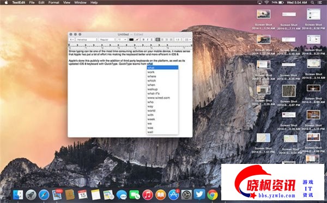Expand the font size combo box
This screenshot has height=203, width=327.
pos(122,40)
